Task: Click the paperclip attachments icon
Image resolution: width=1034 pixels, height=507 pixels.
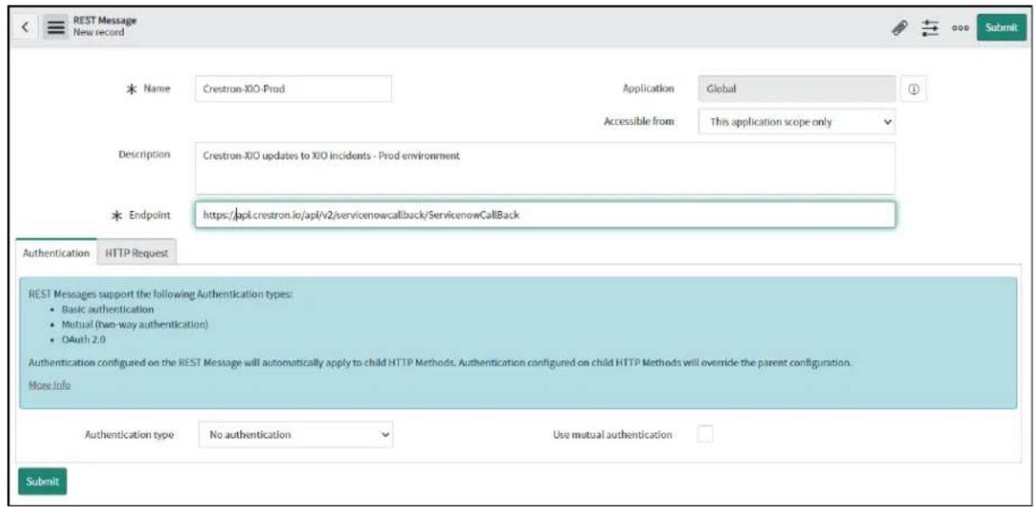Action: [899, 27]
